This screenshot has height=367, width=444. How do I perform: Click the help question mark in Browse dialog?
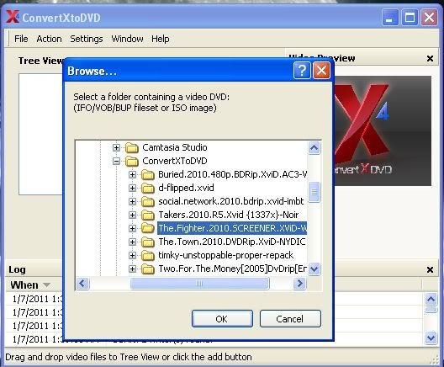click(302, 70)
